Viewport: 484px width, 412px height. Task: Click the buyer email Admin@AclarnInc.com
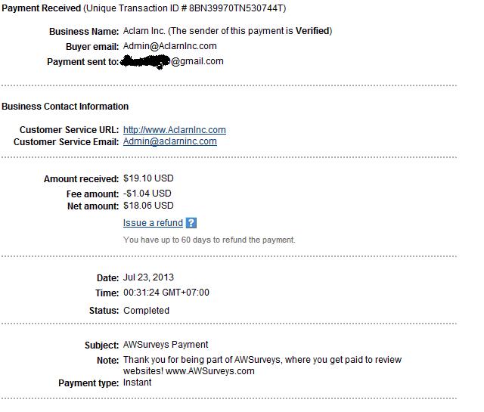point(169,46)
